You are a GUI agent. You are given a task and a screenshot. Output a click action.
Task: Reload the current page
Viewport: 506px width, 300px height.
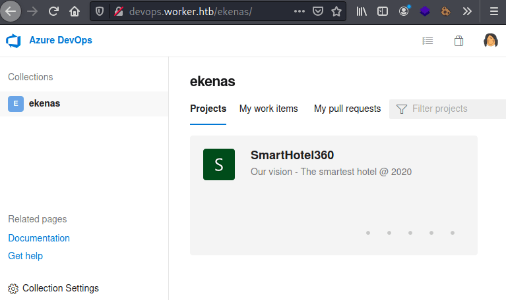tap(53, 12)
